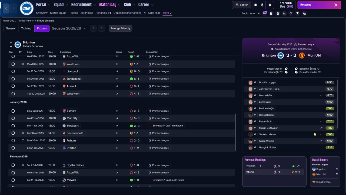Switch to the General tab
The height and width of the screenshot is (195, 346).
(x=11, y=28)
